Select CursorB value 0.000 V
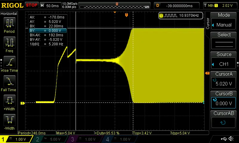The image size is (239, 143). [x=224, y=100]
